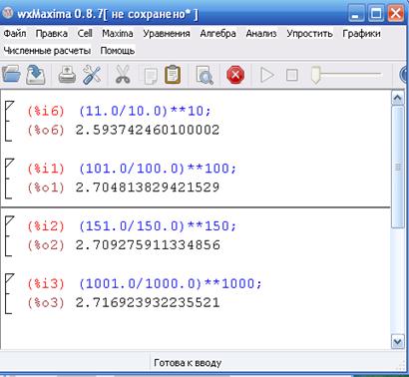The image size is (409, 377).
Task: Click the (%o1) output label
Action: tap(46, 188)
